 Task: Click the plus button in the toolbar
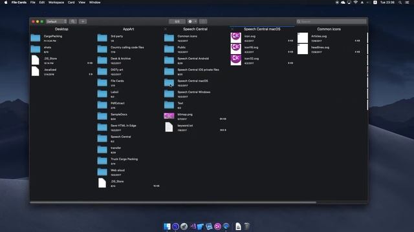click(83, 21)
